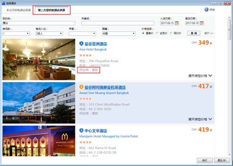Click 供应商 supplier text of Amari hotel
The width and height of the screenshot is (233, 166).
(x=89, y=113)
